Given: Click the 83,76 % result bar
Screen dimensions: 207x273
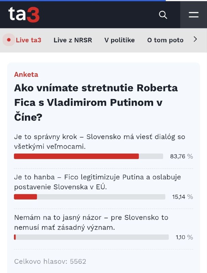Looking at the screenshot, I should pos(88,156).
